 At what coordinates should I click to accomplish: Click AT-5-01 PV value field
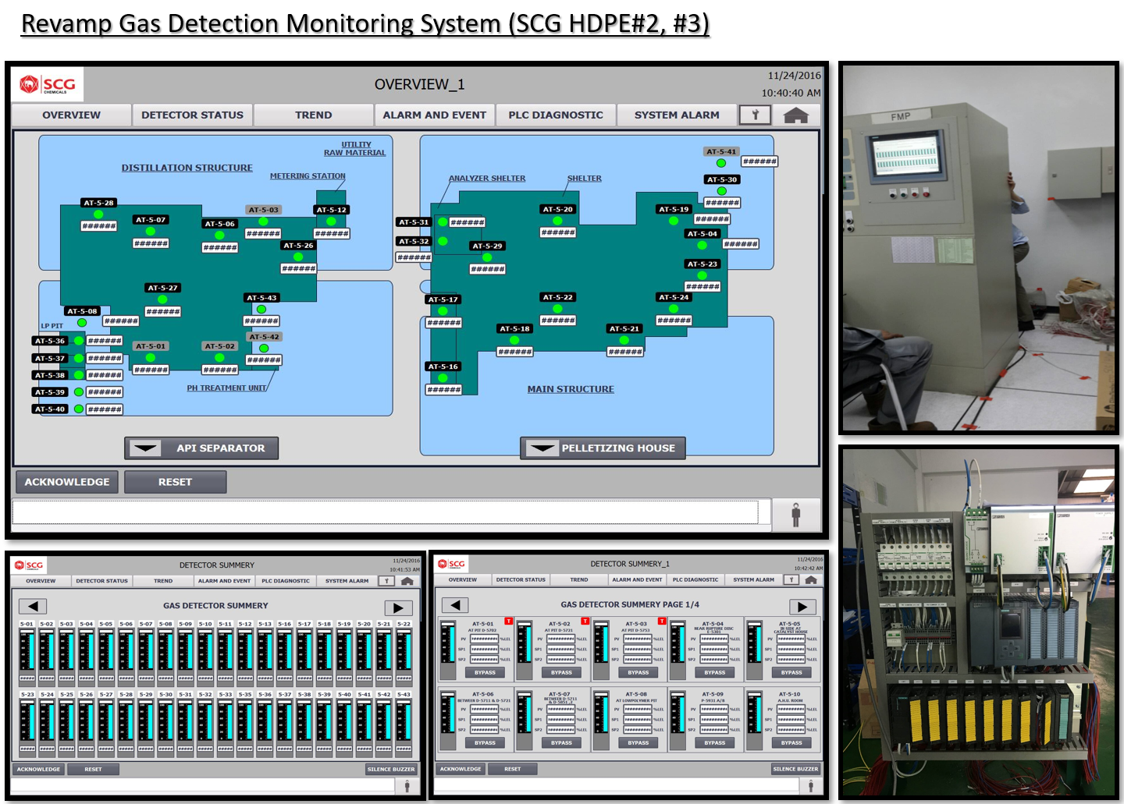coord(484,639)
